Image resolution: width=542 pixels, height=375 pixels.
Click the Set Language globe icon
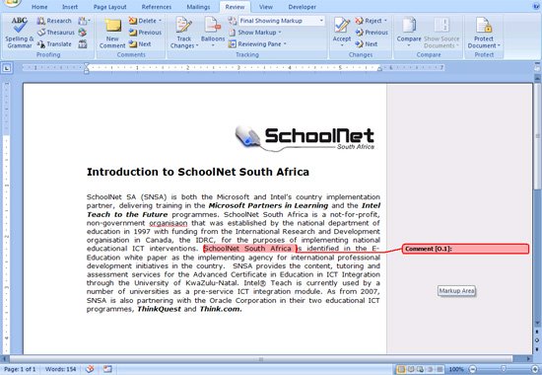click(x=82, y=33)
